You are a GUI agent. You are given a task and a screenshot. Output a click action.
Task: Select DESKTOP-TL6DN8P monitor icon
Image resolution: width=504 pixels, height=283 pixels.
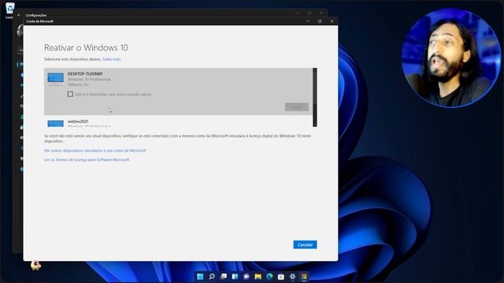click(56, 79)
